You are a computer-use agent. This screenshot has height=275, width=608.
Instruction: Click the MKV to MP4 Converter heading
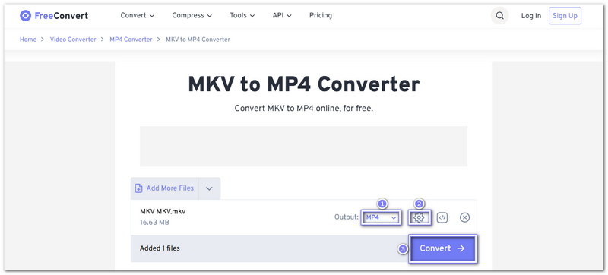(303, 84)
